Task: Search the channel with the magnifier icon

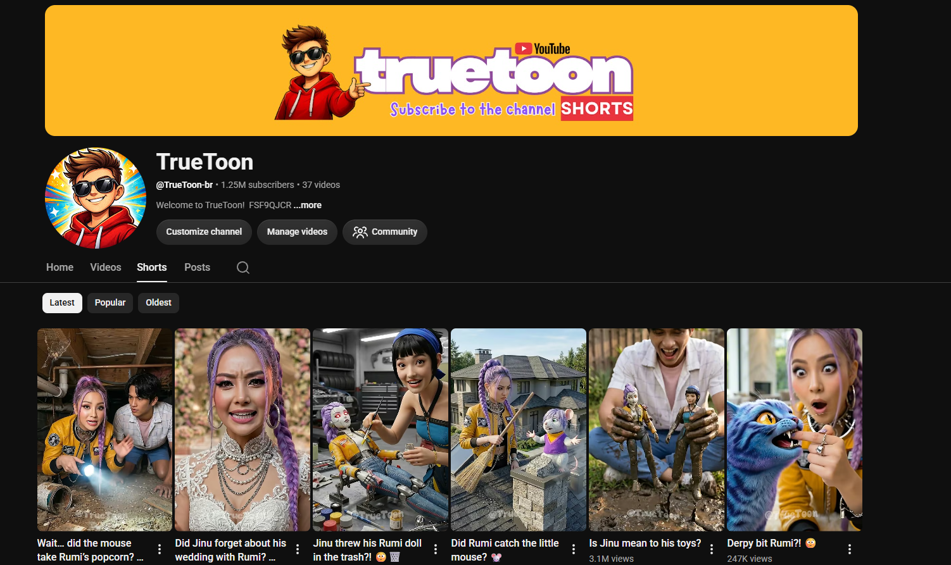Action: coord(243,268)
